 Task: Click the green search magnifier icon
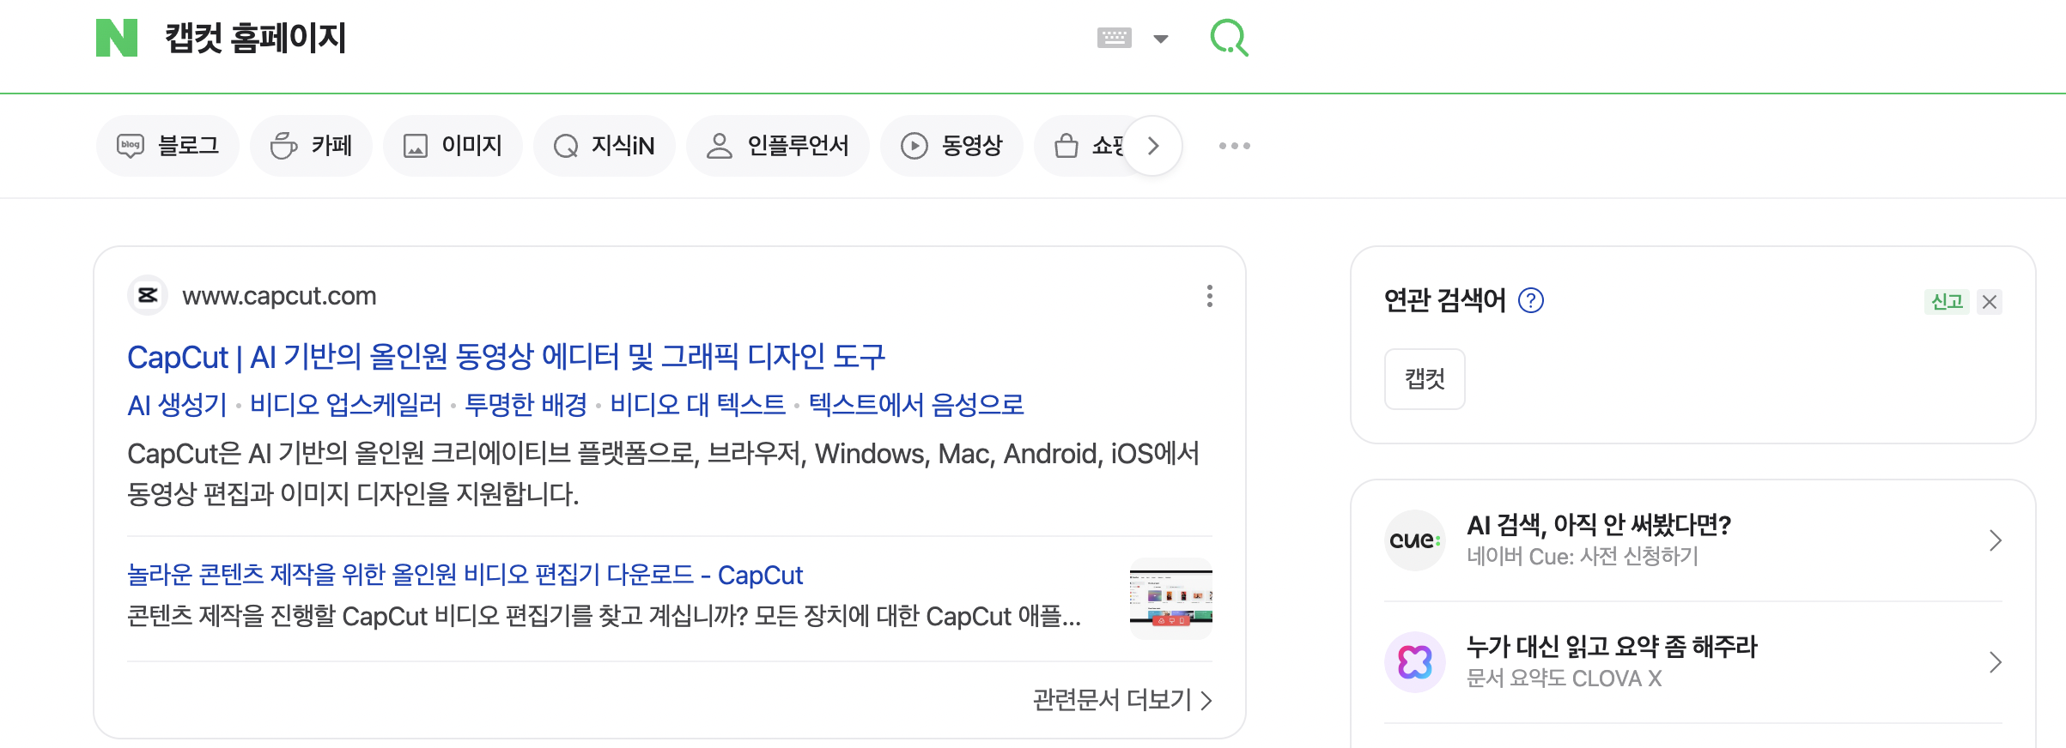point(1229,38)
